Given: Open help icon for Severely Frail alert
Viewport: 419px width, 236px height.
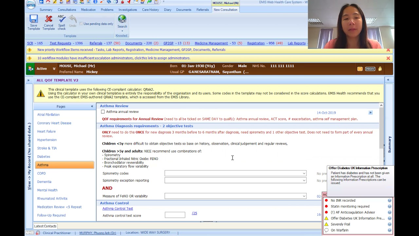Looking at the screenshot, I should [x=390, y=224].
